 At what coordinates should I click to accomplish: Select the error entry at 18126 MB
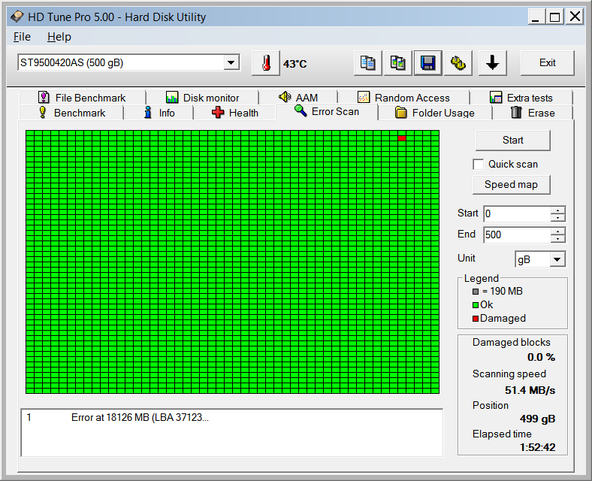click(x=231, y=418)
